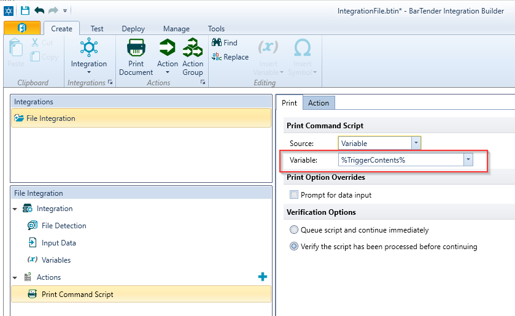Switch to the Test ribbon tab

point(97,29)
